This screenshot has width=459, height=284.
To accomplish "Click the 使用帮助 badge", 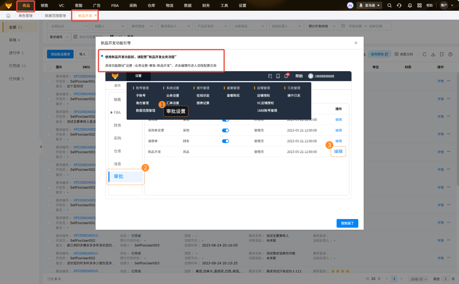I will [x=379, y=54].
